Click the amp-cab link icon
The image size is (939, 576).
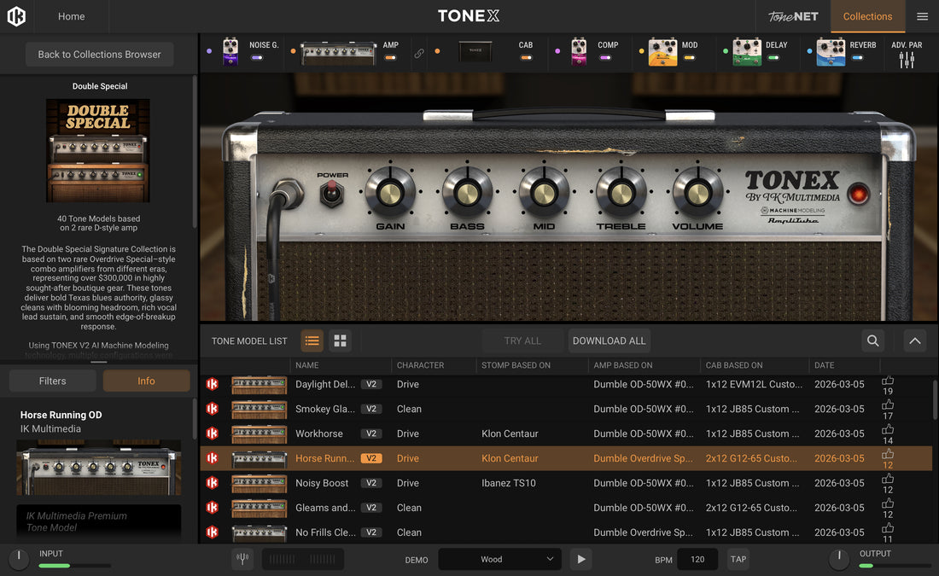tap(419, 53)
